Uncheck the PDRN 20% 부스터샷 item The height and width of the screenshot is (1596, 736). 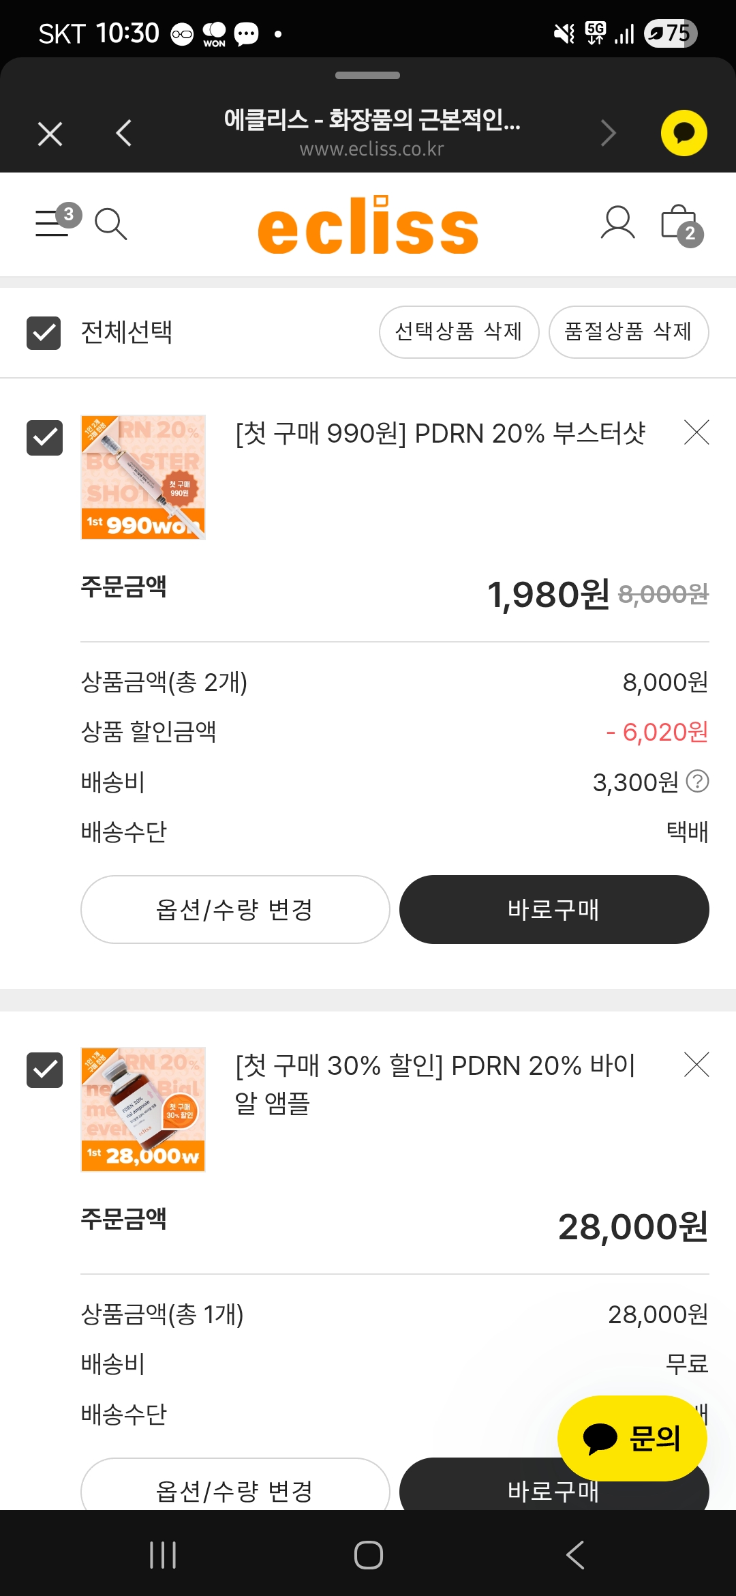click(x=44, y=437)
